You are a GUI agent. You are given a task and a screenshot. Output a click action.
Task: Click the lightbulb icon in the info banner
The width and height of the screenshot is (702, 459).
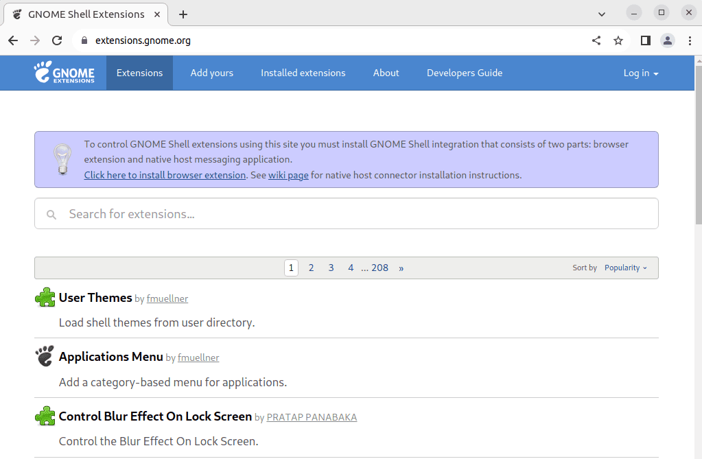tap(62, 158)
